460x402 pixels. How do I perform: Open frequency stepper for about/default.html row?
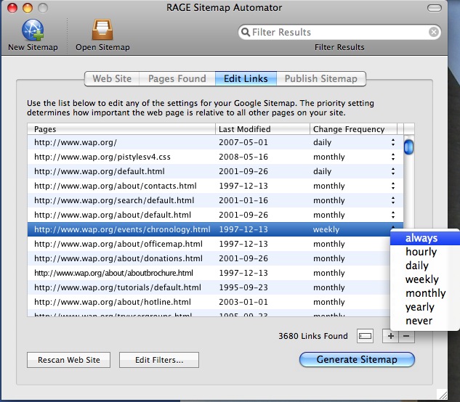pos(393,215)
